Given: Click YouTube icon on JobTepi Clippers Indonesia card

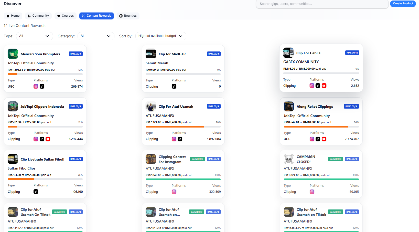Looking at the screenshot, I should tap(48, 139).
